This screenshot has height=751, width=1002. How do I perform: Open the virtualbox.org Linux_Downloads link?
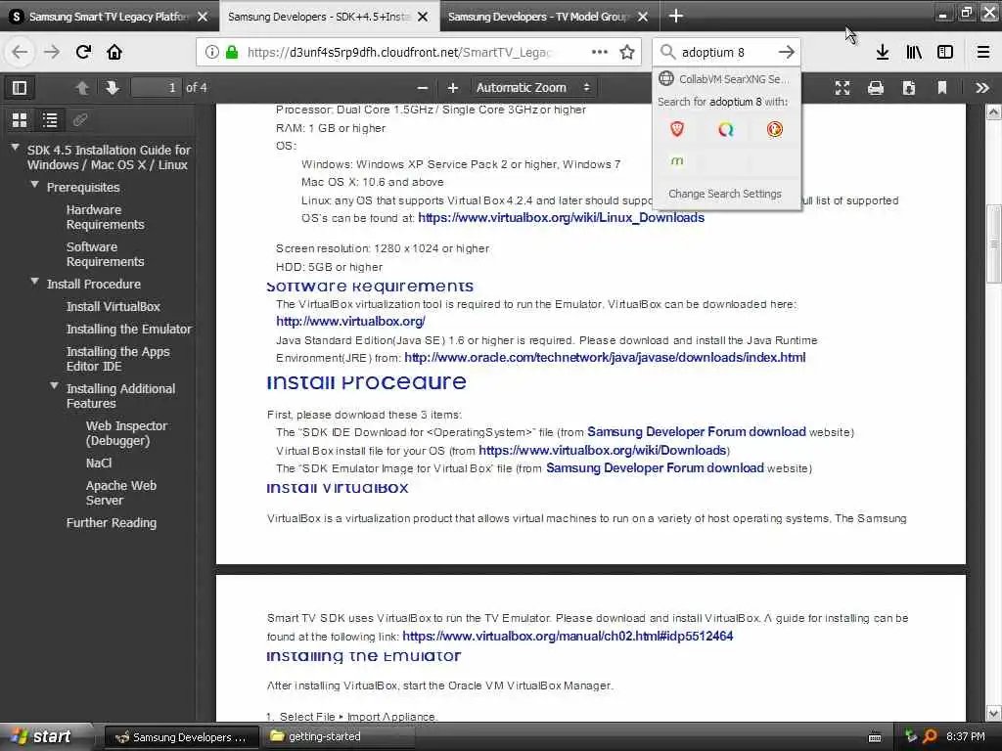click(561, 218)
